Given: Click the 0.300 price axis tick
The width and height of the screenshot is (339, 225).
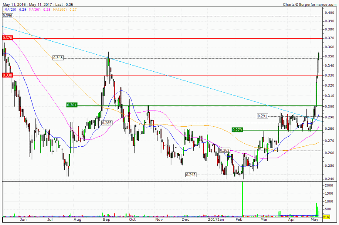Looking at the screenshot, I should 329,106.
